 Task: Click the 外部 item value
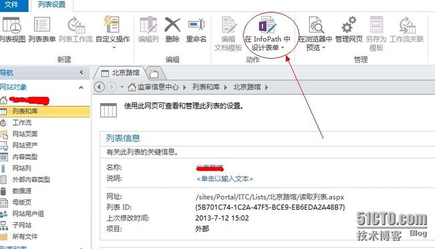(x=202, y=229)
